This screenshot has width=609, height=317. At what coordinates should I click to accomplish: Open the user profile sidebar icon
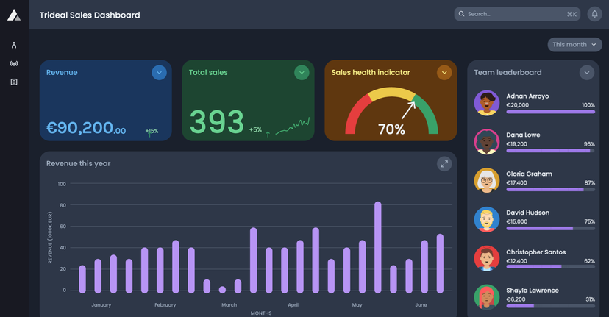(14, 45)
